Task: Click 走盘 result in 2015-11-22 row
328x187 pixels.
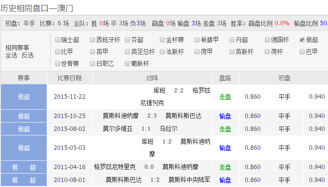Action: click(x=225, y=97)
